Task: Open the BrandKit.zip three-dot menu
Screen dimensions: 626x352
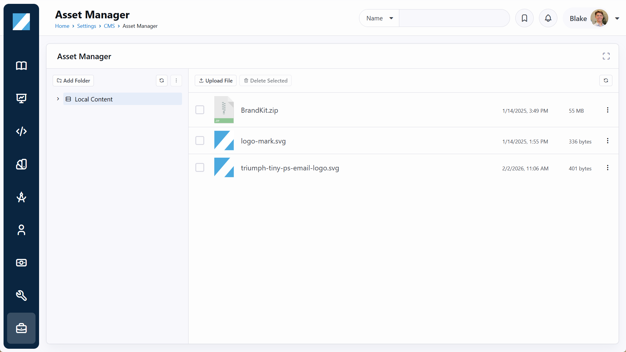Action: (x=607, y=110)
